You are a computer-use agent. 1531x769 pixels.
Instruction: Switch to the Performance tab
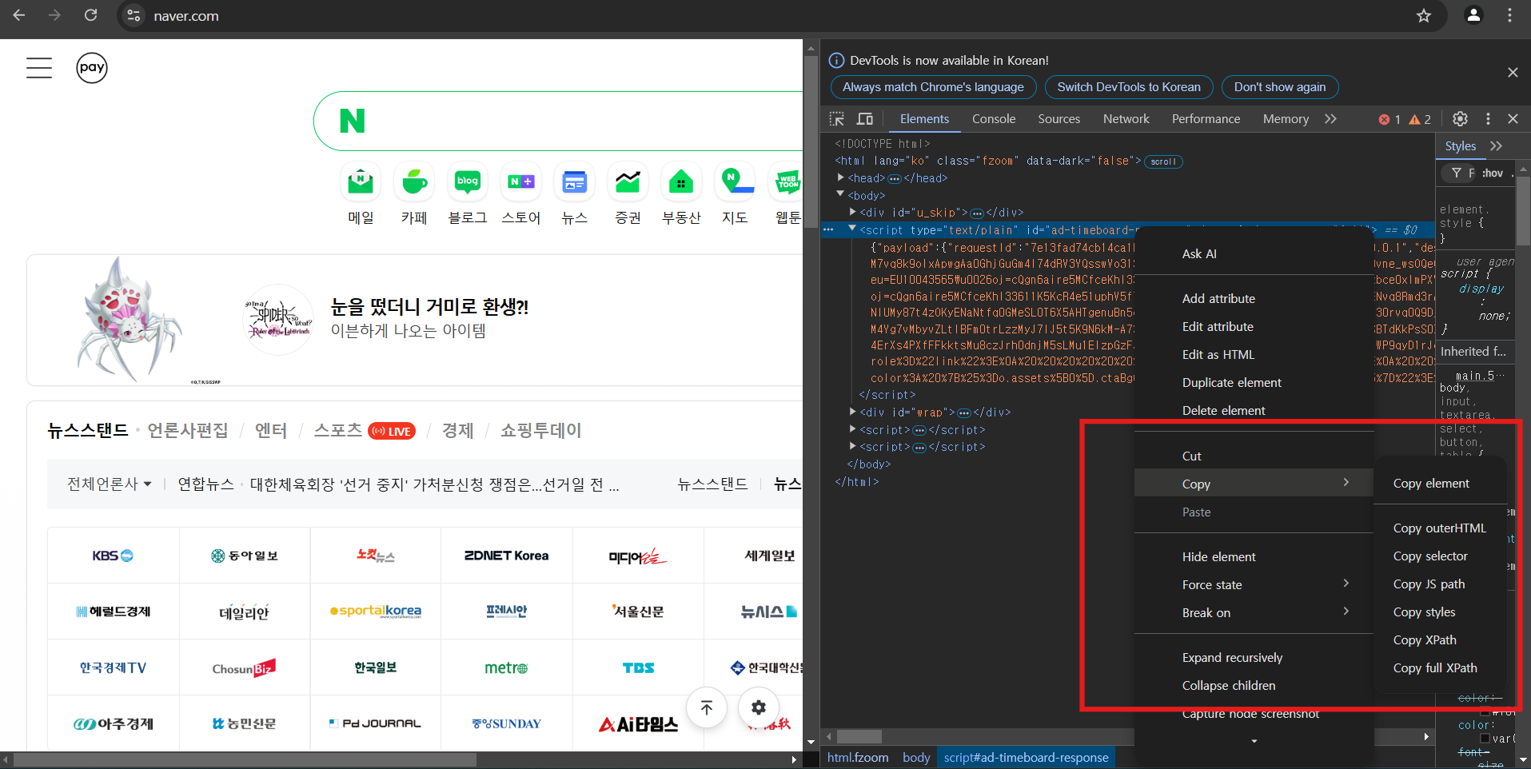click(x=1206, y=119)
